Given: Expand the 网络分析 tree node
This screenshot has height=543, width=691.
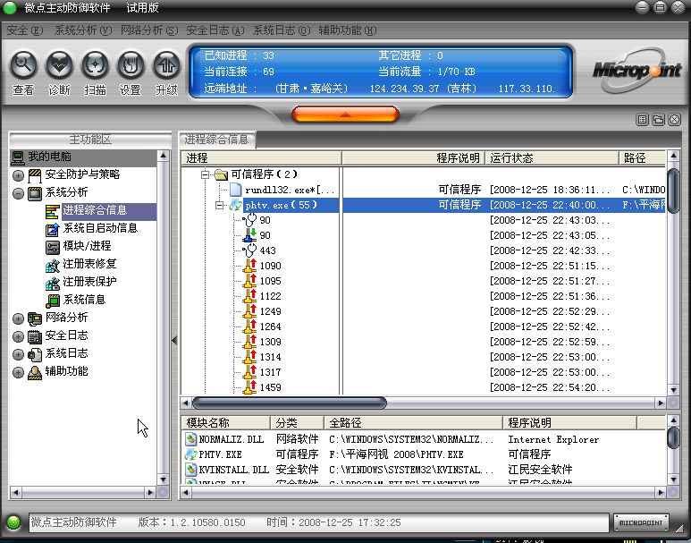Looking at the screenshot, I should click(18, 318).
